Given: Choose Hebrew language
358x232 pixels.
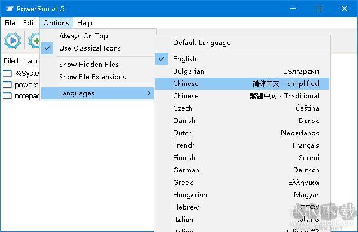Looking at the screenshot, I should click(x=243, y=207).
